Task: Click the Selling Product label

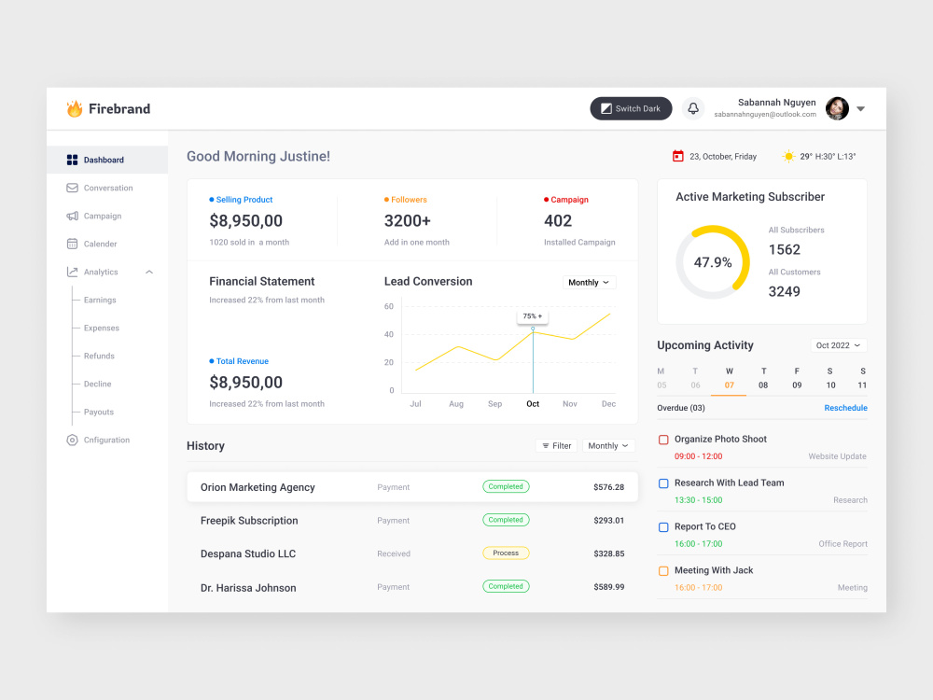Action: point(244,200)
